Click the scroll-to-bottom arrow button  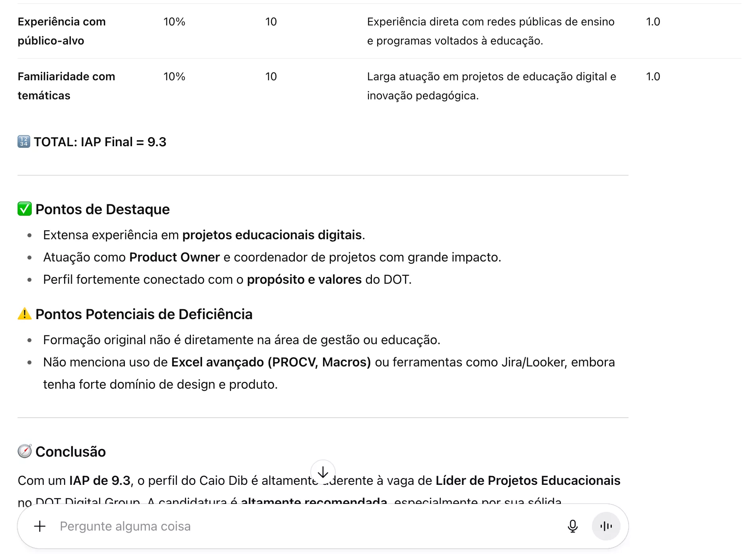click(x=323, y=472)
